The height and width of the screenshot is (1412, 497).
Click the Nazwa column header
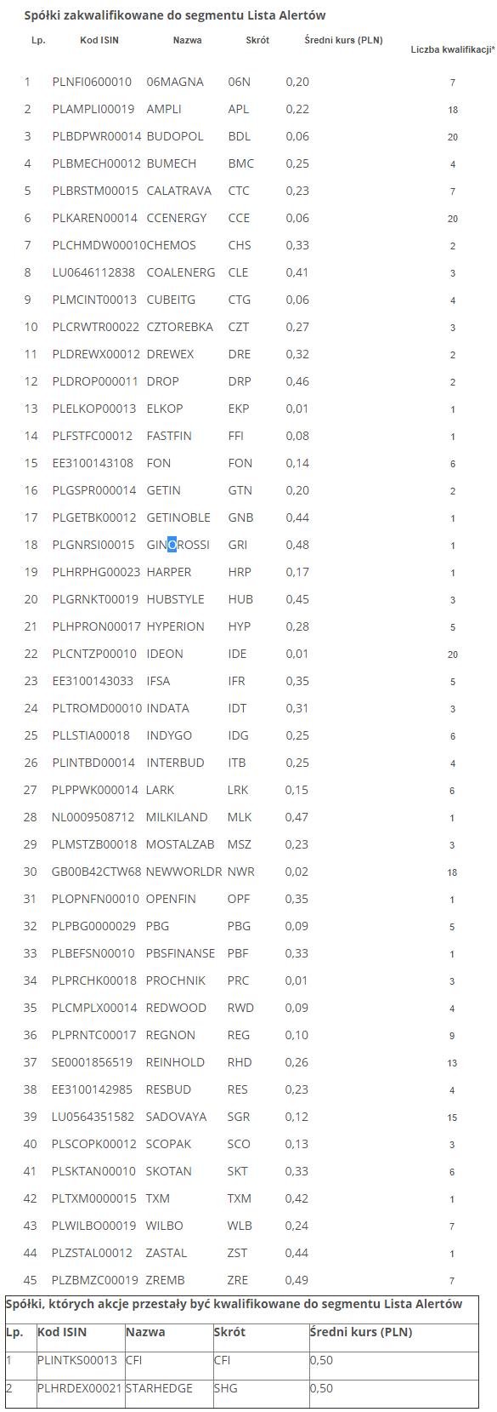[187, 40]
